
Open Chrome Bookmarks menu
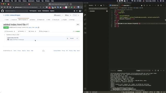coord(31,1)
